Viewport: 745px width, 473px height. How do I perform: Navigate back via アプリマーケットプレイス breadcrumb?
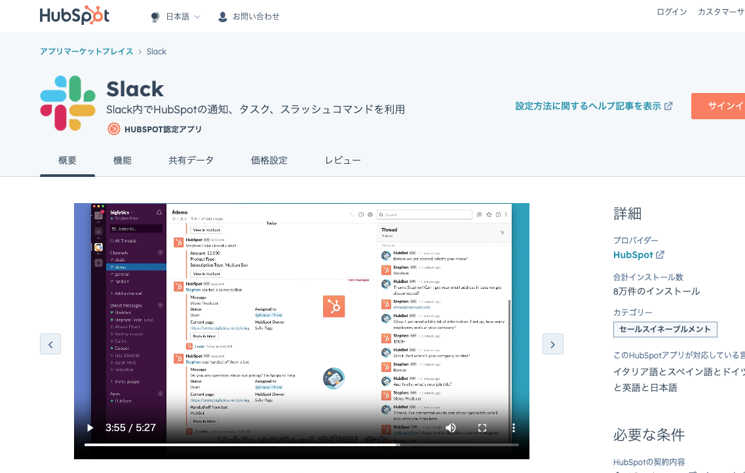pyautogui.click(x=86, y=51)
